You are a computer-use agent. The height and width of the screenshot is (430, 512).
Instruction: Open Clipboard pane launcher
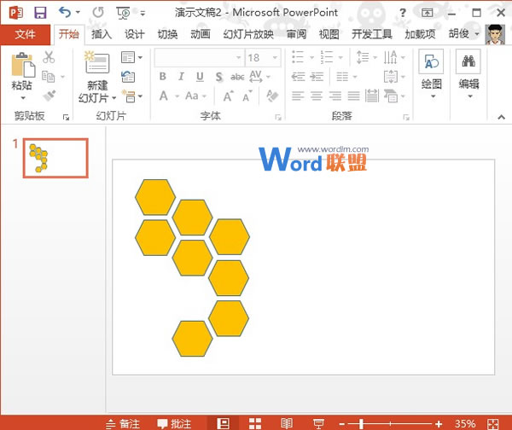(x=66, y=117)
